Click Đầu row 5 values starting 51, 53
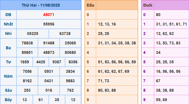Image resolution: width=190 pixels, height=104 pixels. [x=117, y=62]
